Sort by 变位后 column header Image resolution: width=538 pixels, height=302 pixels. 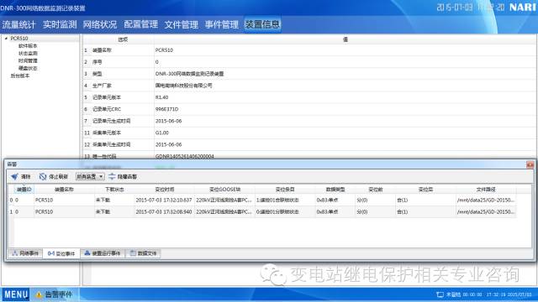pos(425,190)
